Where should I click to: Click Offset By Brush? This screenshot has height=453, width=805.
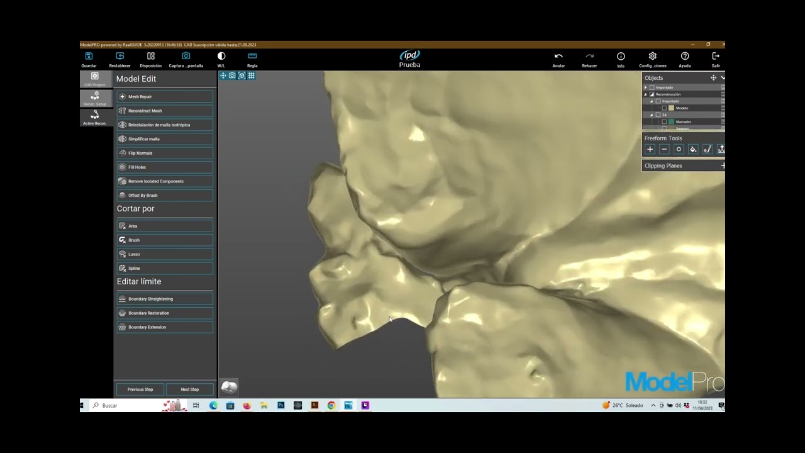click(165, 196)
